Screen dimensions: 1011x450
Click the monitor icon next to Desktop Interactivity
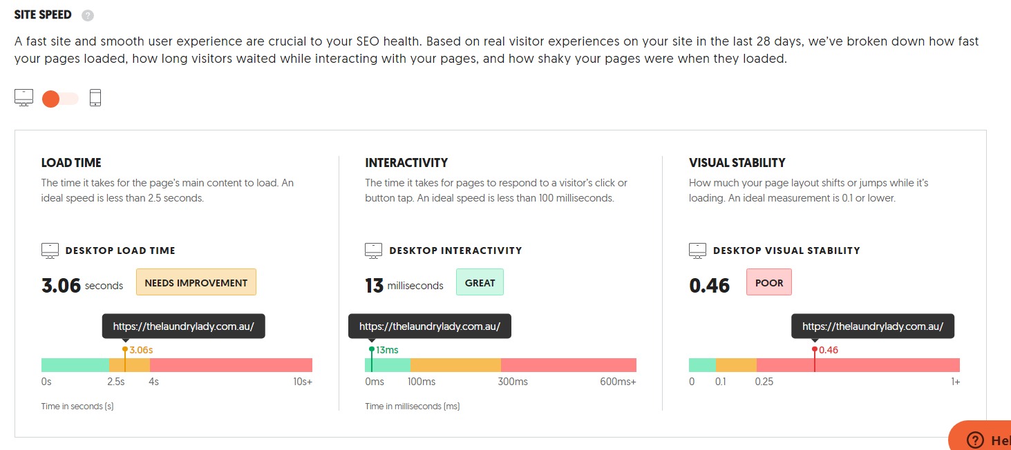(x=374, y=251)
